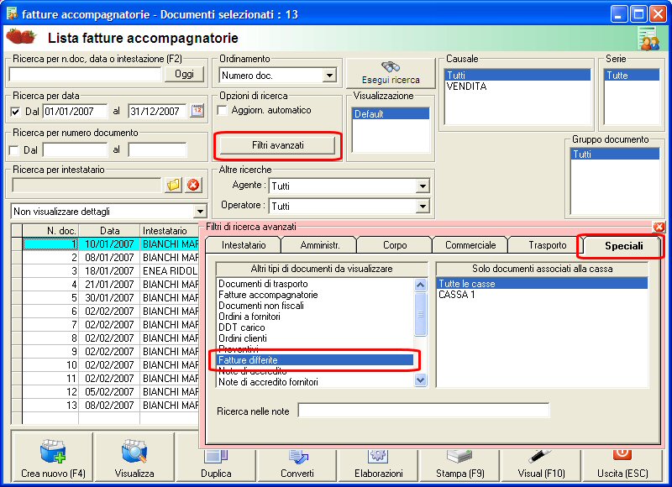Click the Stampa (F9) printer button

459,465
